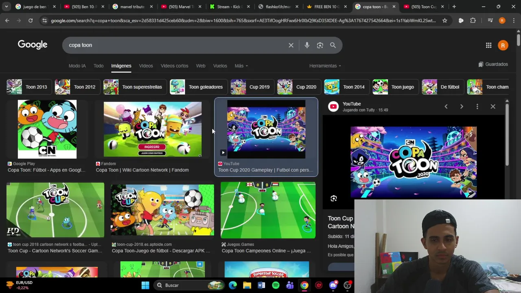Viewport: 521px width, 293px height.
Task: Show next image in preview panel
Action: pyautogui.click(x=462, y=107)
